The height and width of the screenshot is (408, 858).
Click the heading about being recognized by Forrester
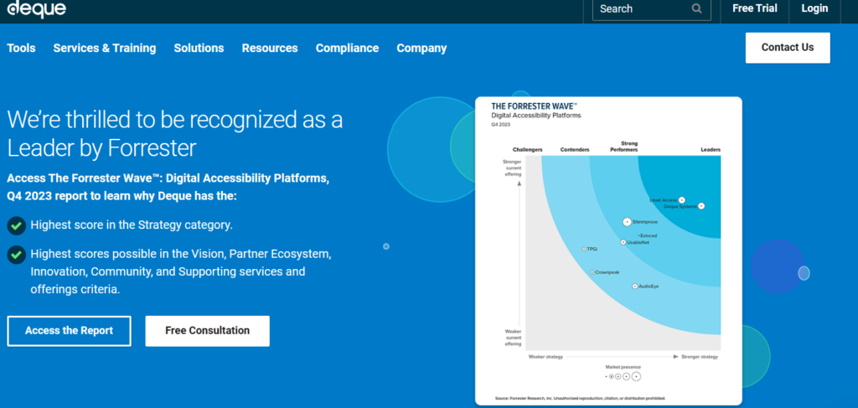point(175,133)
